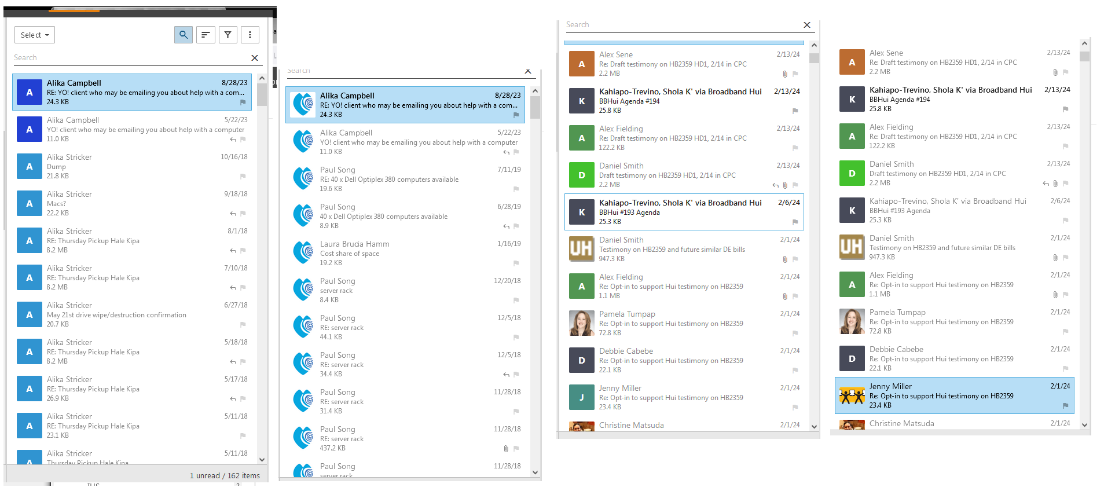Flag the 'Cost share of space' email
The width and height of the screenshot is (1104, 491).
pyautogui.click(x=516, y=263)
